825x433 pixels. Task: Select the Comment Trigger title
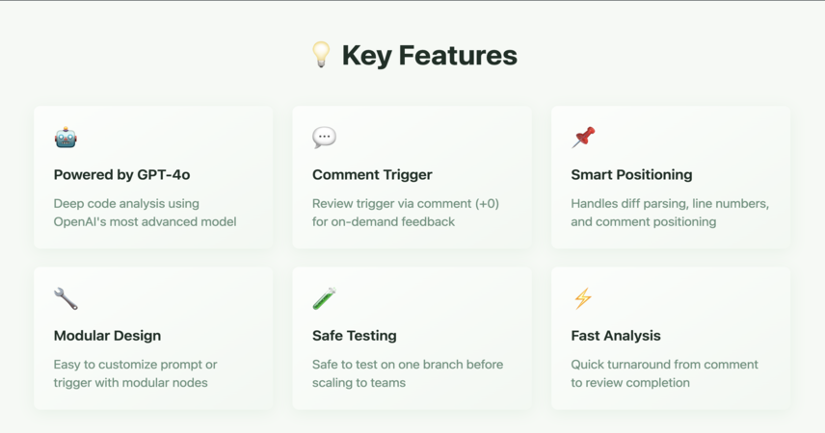372,174
